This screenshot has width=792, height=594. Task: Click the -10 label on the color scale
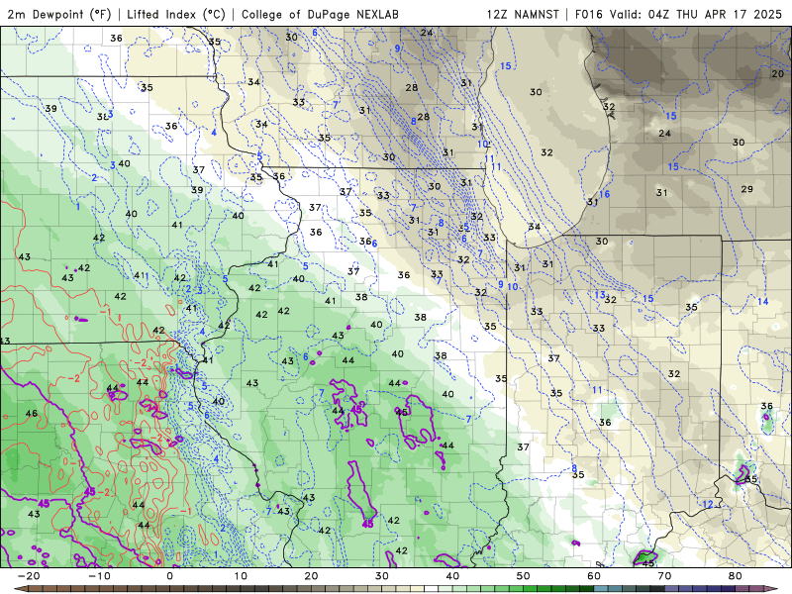tap(99, 576)
